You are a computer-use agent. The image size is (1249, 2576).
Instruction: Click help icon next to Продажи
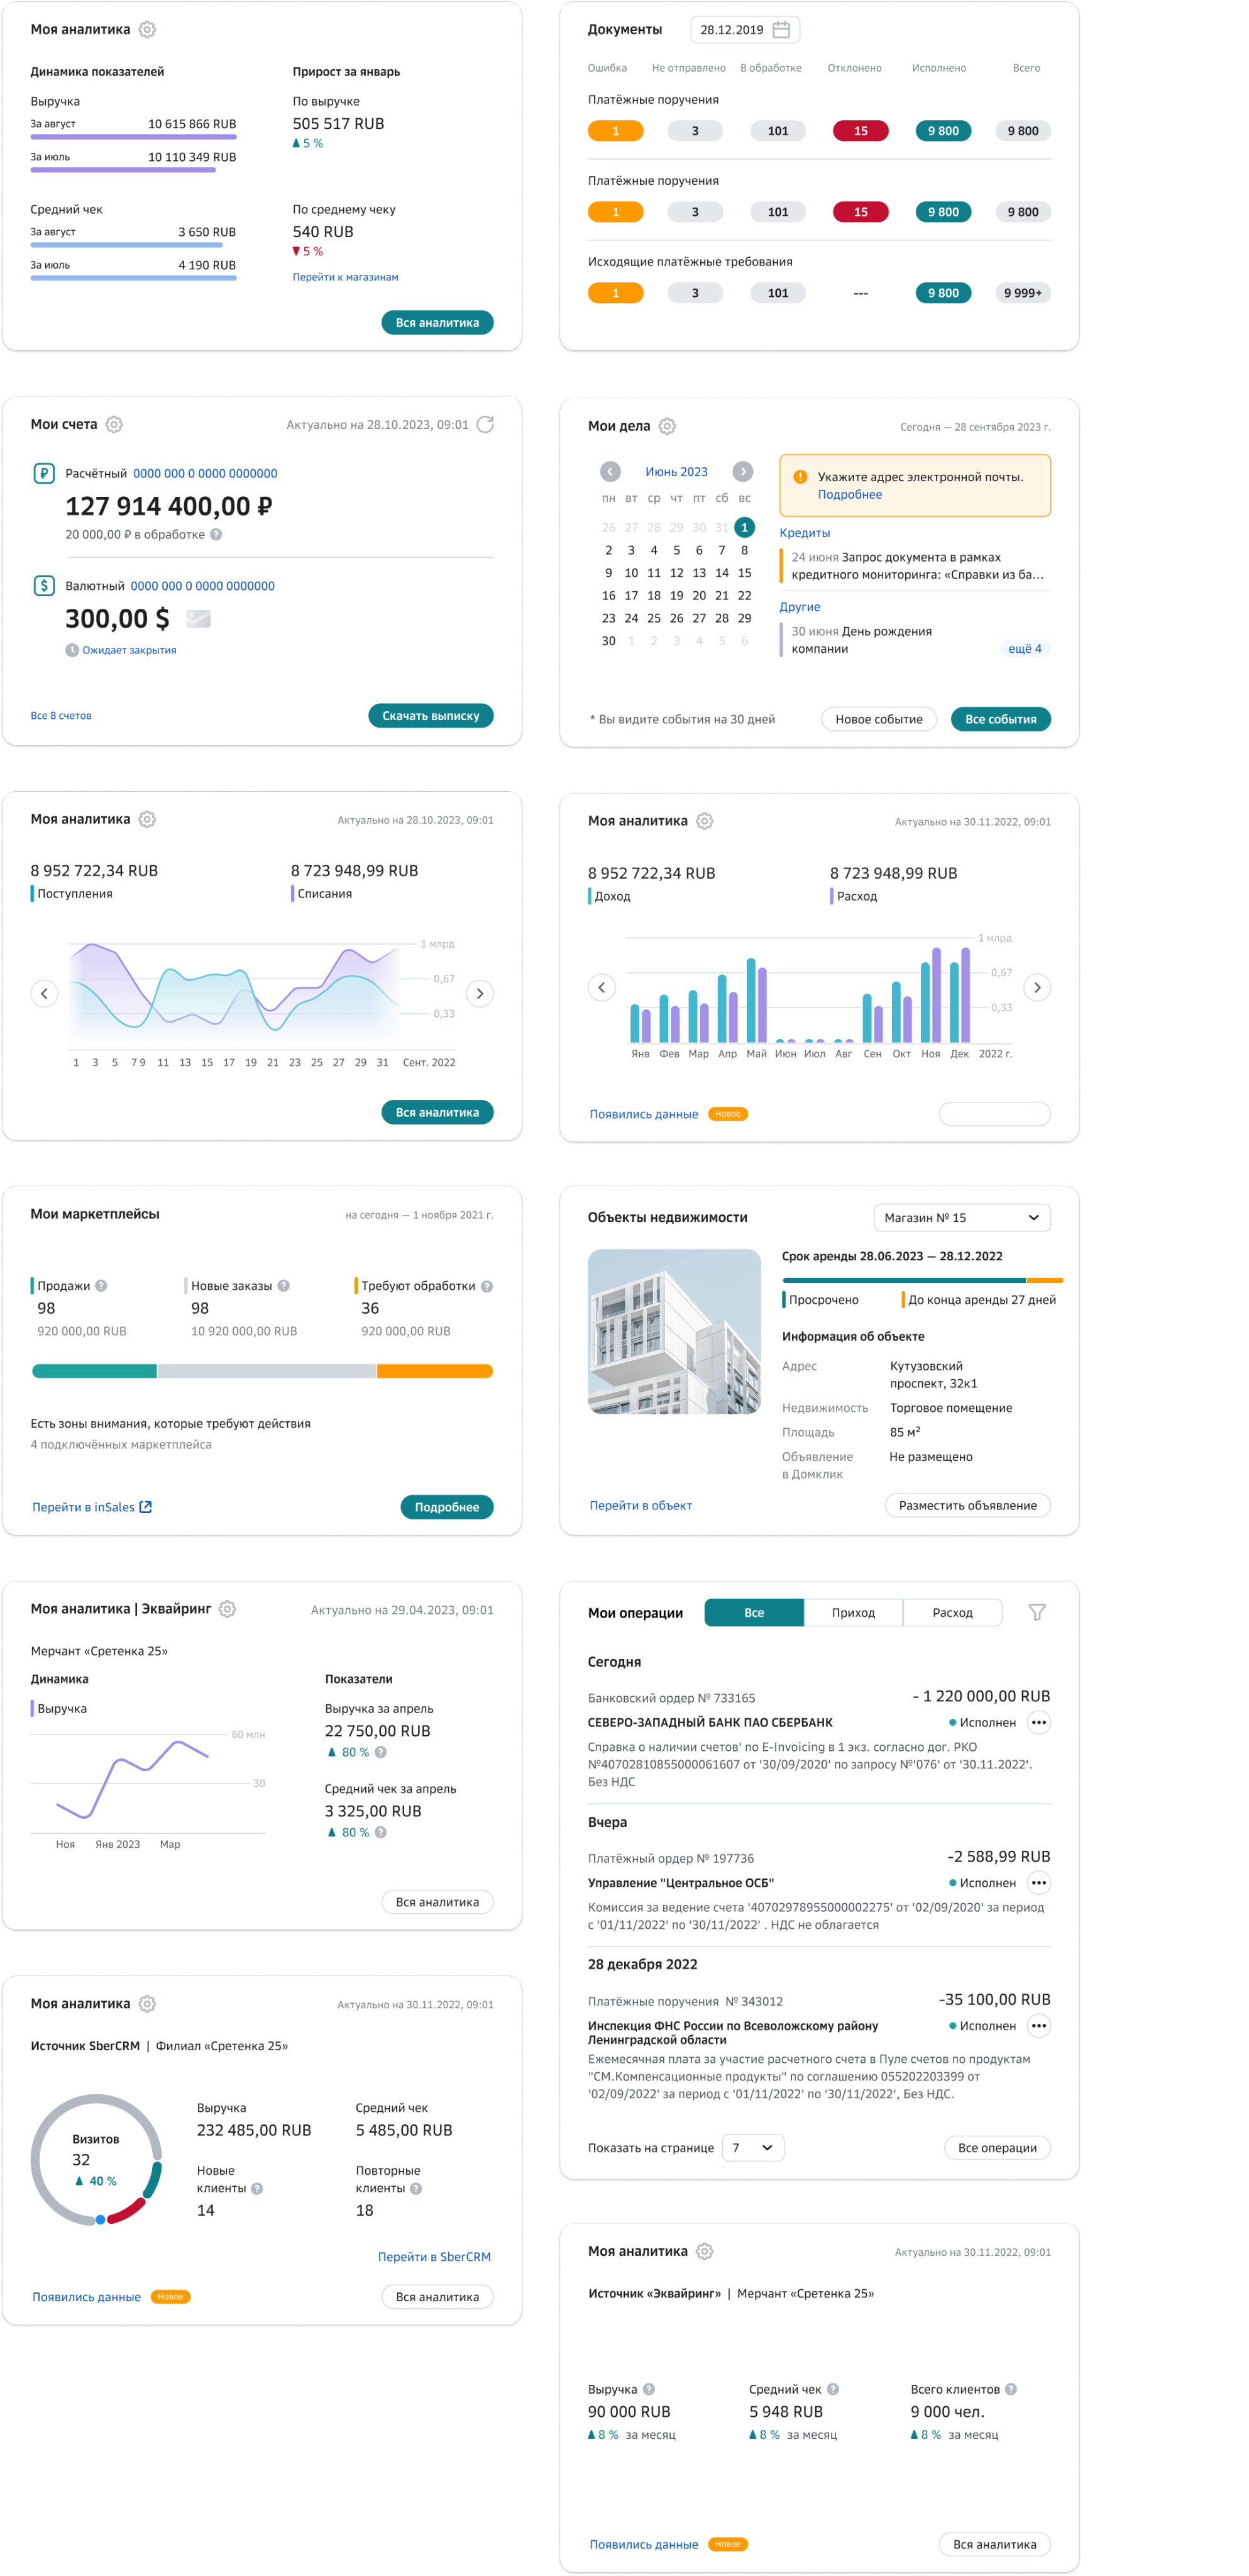(x=101, y=1286)
